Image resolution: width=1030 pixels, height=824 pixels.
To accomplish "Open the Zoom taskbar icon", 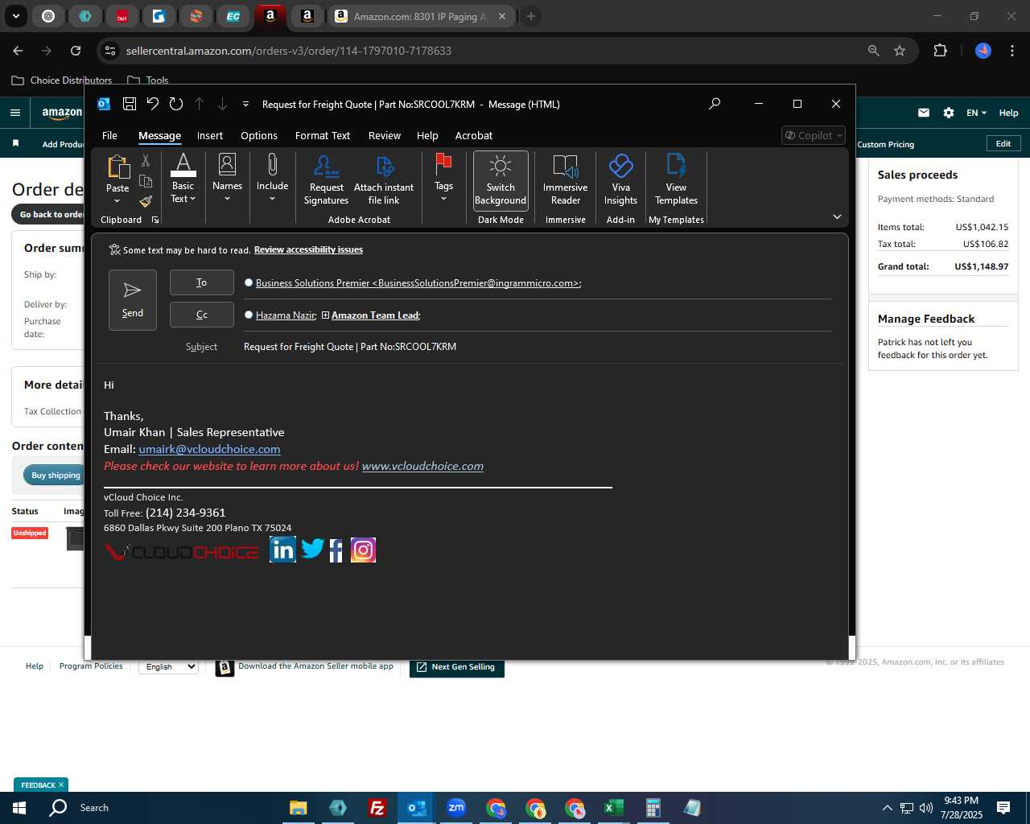I will tap(456, 808).
